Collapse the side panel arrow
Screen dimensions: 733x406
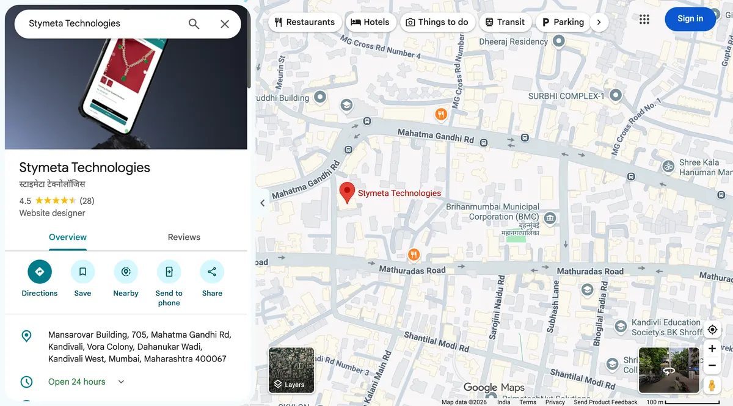263,203
